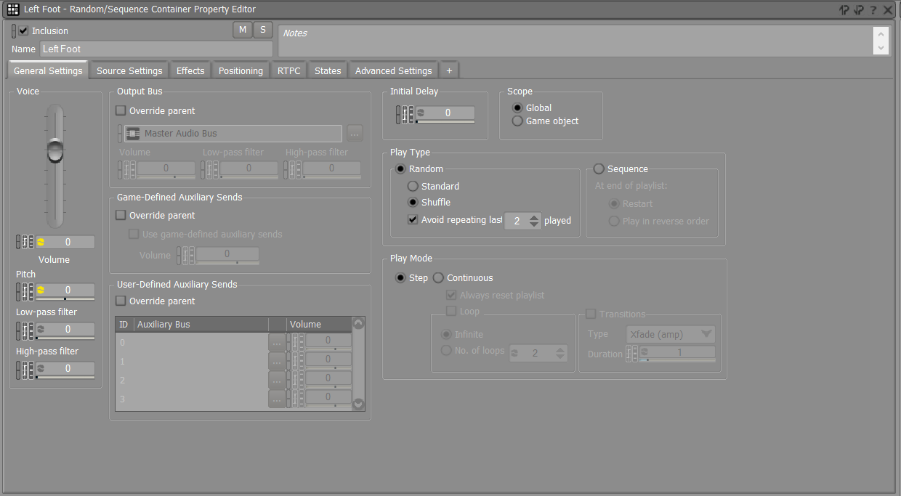Click Pitch state indicator
The height and width of the screenshot is (496, 901).
pyautogui.click(x=31, y=290)
